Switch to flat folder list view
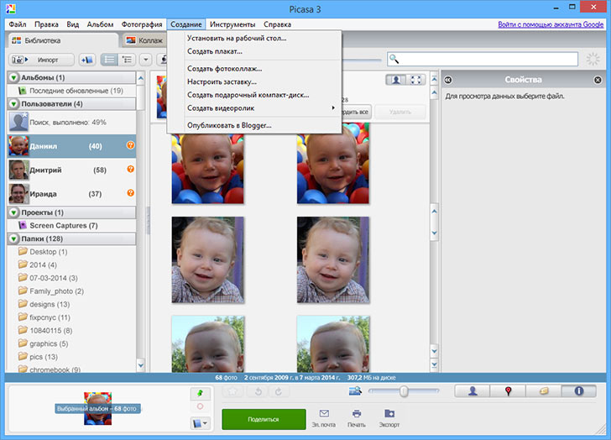The image size is (611, 440). pos(109,60)
